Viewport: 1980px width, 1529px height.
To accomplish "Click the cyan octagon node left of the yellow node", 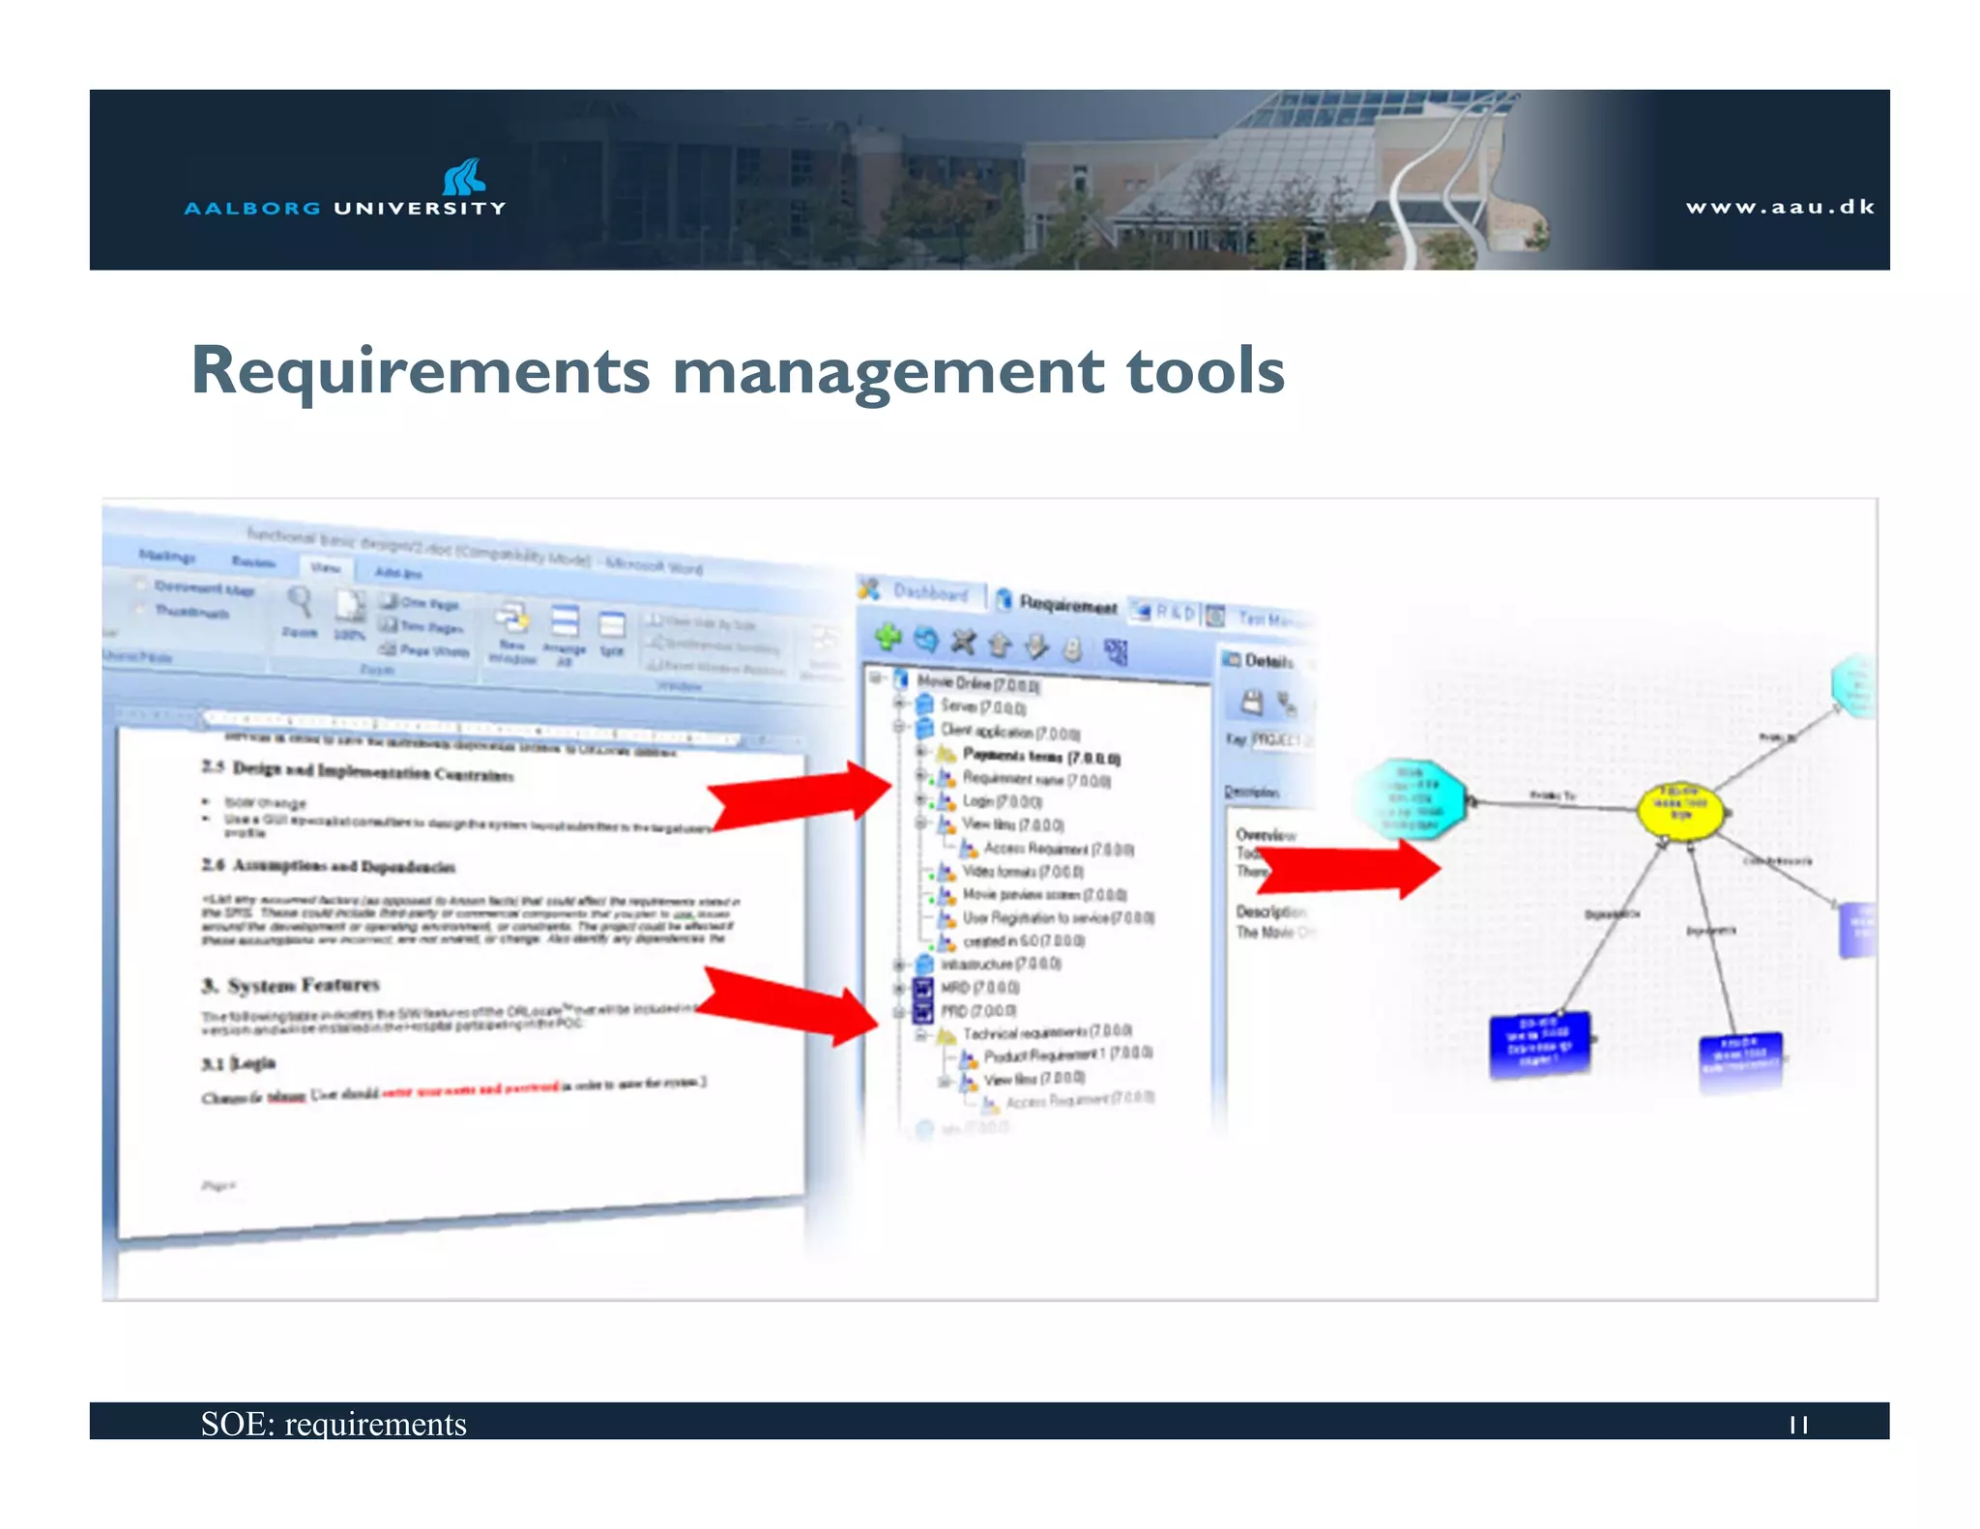I will 1412,798.
